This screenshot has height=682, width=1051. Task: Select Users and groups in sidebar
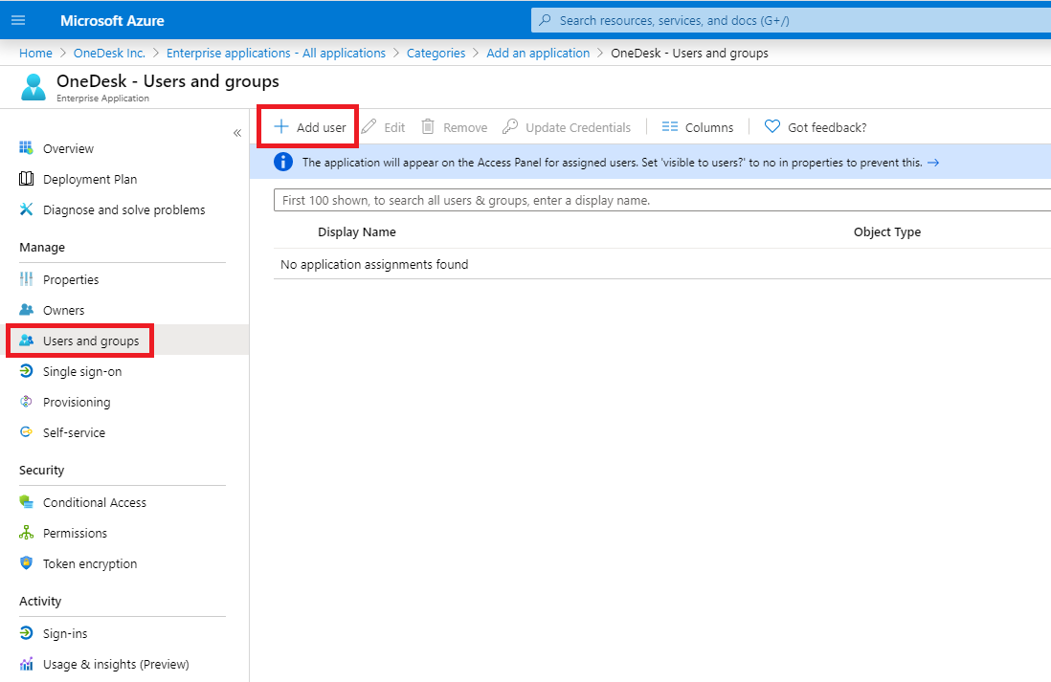91,341
